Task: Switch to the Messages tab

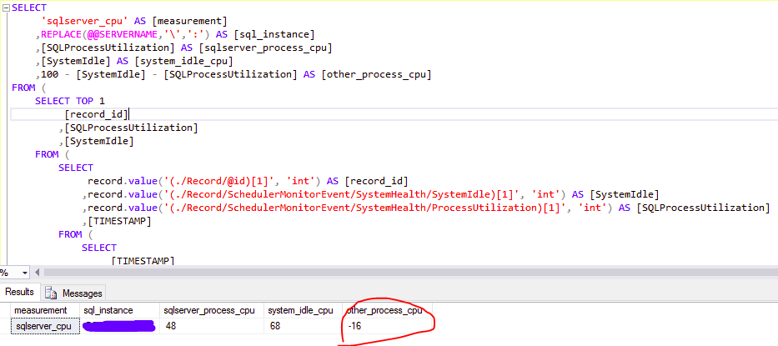Action: point(74,293)
